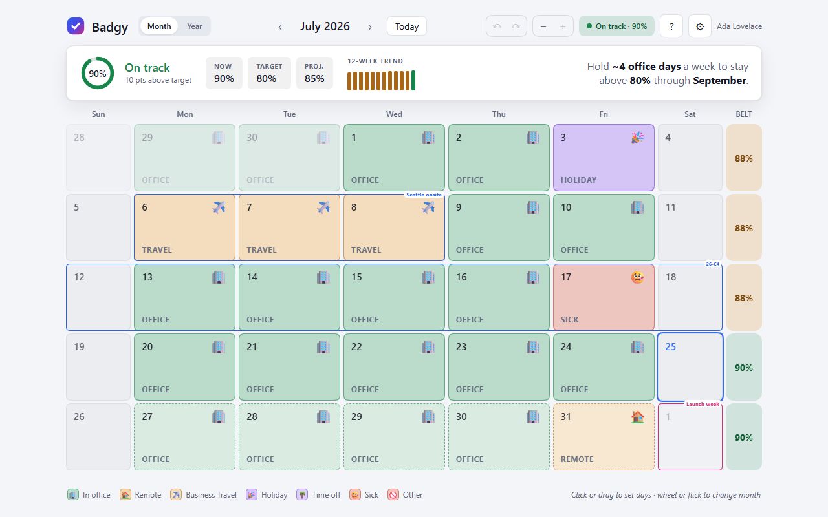Click the Launch week label
The width and height of the screenshot is (828, 517).
point(703,404)
